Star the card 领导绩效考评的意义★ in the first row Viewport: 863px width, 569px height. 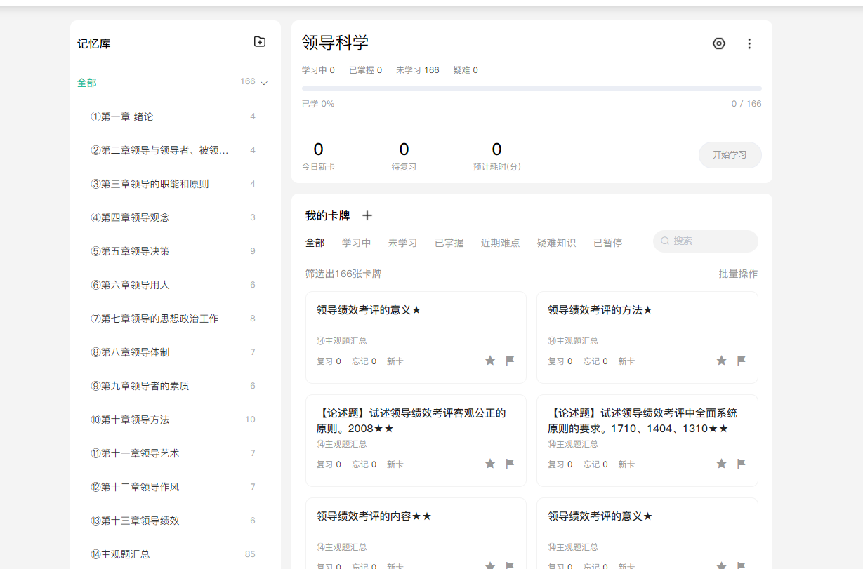(x=490, y=361)
